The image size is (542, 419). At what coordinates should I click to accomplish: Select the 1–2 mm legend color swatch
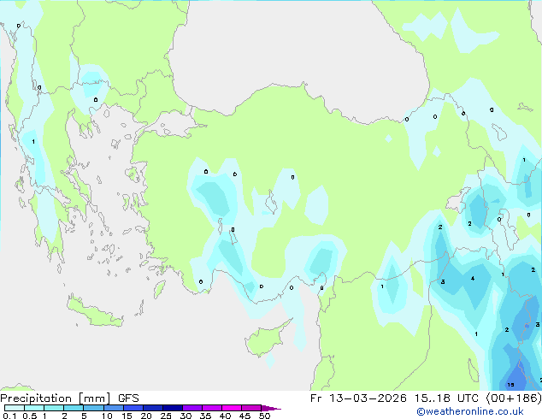point(54,408)
